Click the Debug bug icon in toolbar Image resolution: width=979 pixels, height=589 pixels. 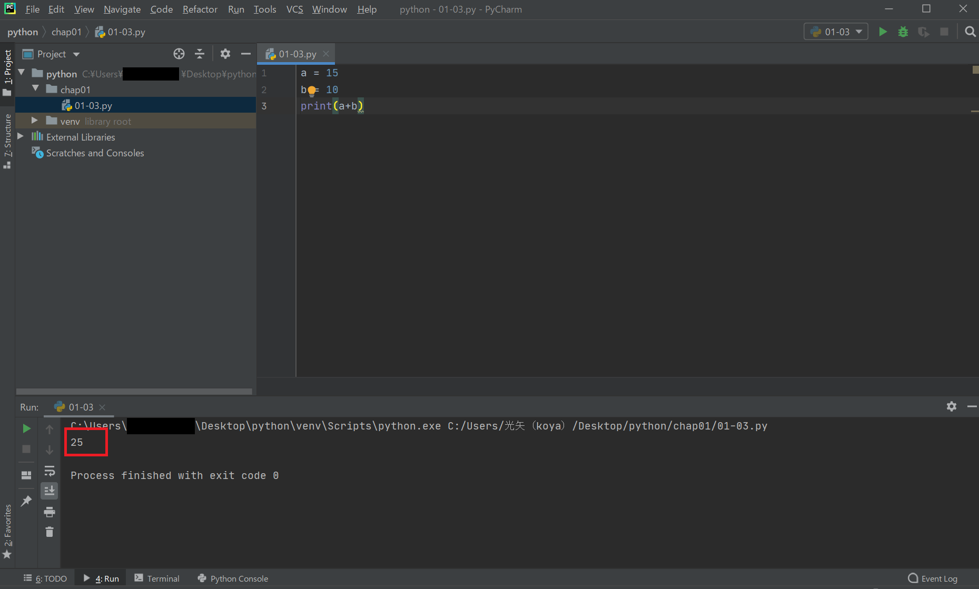(x=903, y=32)
